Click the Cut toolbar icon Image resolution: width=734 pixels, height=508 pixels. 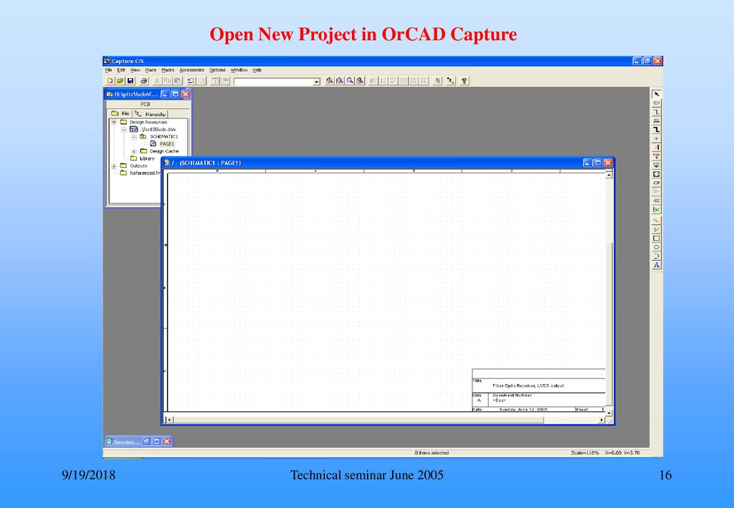[158, 81]
